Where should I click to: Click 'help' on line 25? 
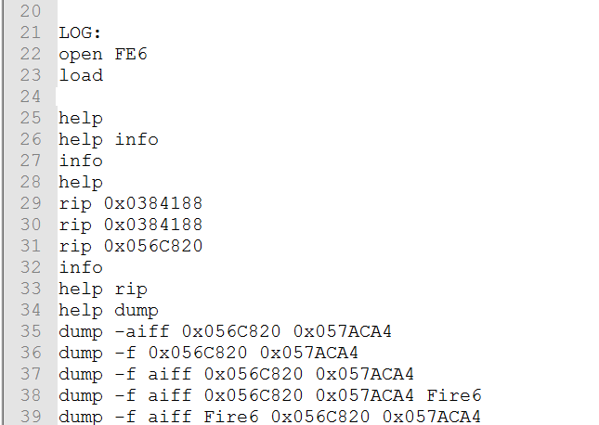pyautogui.click(x=81, y=119)
